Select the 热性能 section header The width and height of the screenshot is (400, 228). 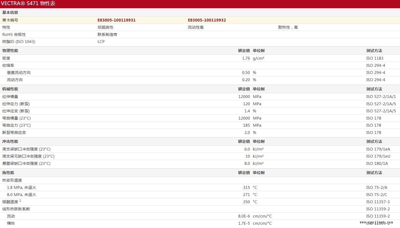pos(8,173)
